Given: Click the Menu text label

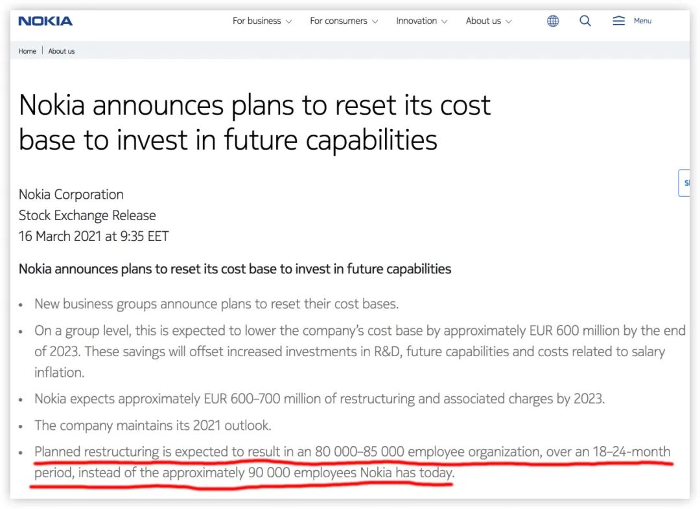Looking at the screenshot, I should 642,21.
